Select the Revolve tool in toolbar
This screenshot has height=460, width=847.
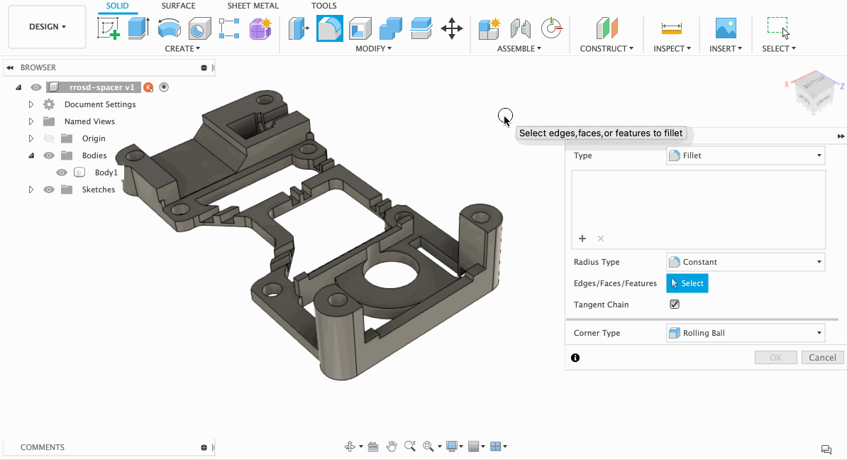pos(169,28)
